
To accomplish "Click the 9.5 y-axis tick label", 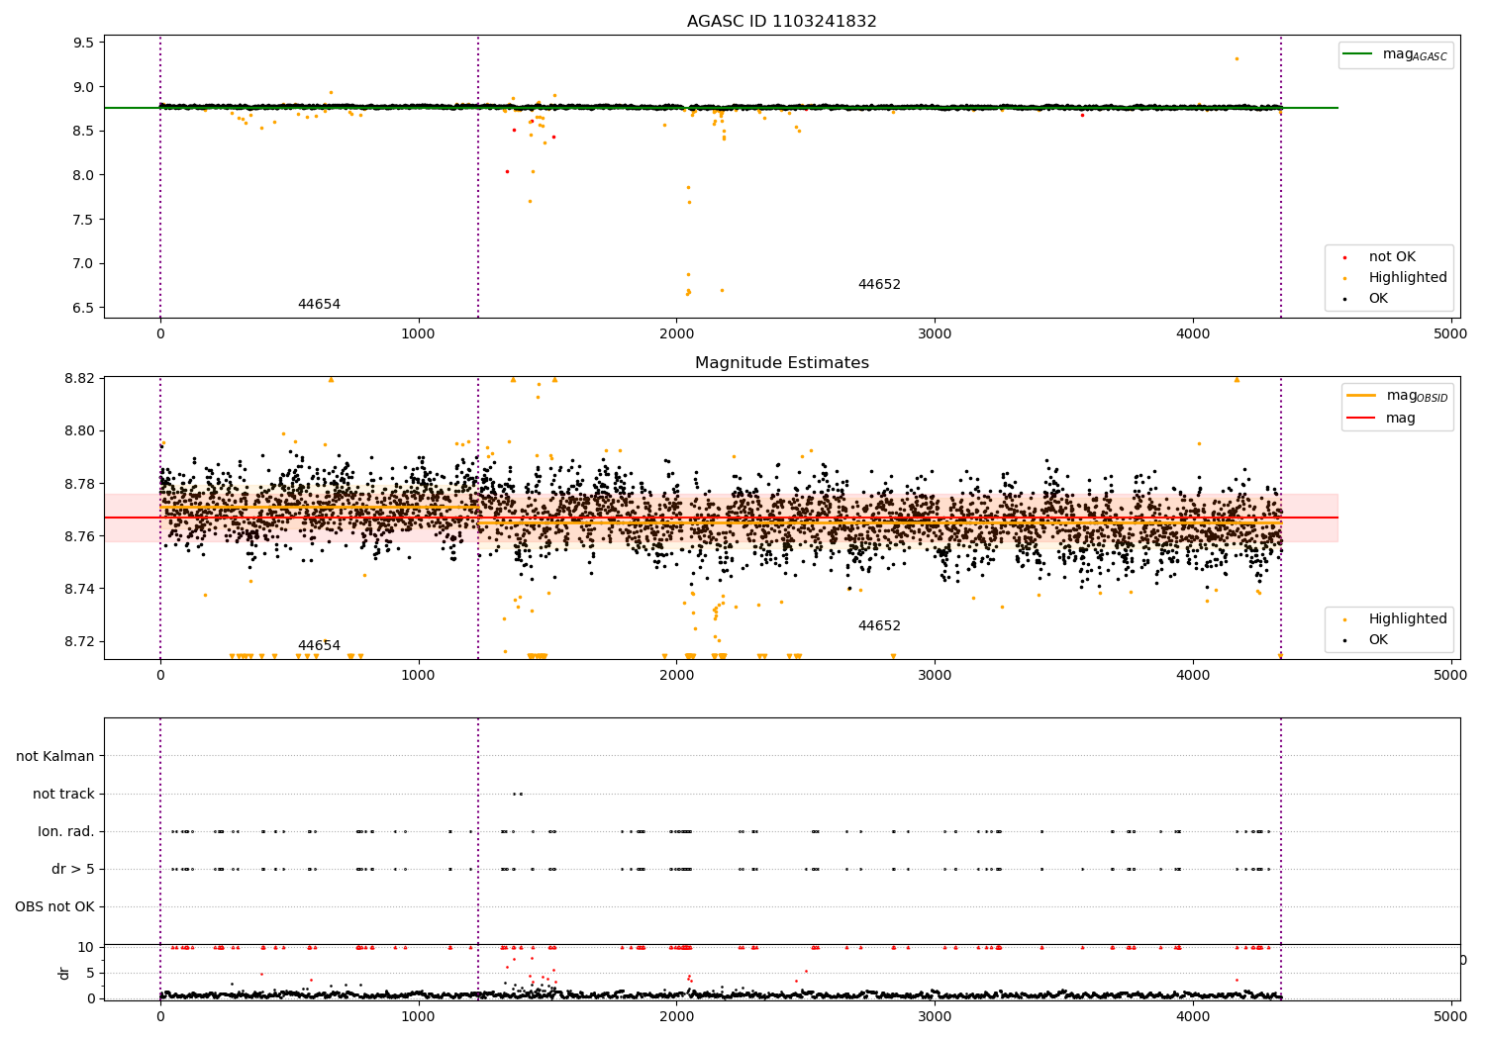I will pos(83,43).
